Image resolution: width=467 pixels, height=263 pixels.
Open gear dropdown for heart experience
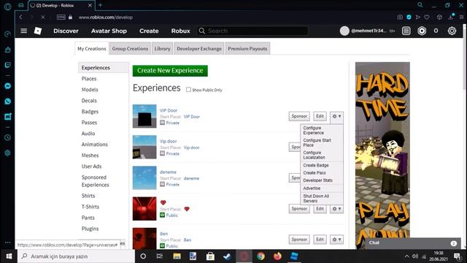tap(336, 209)
